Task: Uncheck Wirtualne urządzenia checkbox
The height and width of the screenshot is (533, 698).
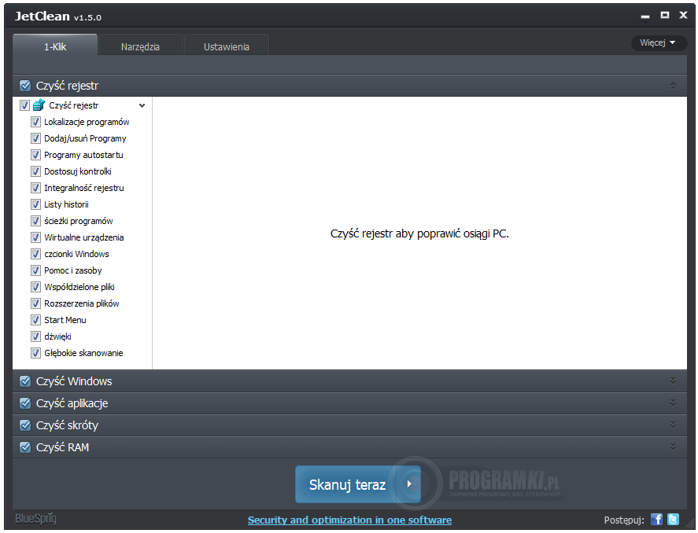Action: [35, 237]
